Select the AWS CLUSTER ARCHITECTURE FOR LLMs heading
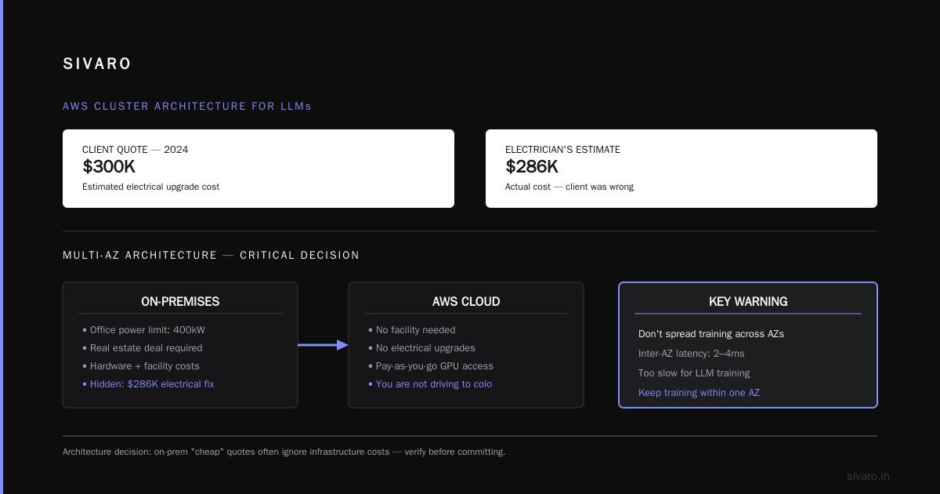Image resolution: width=940 pixels, height=494 pixels. point(187,106)
